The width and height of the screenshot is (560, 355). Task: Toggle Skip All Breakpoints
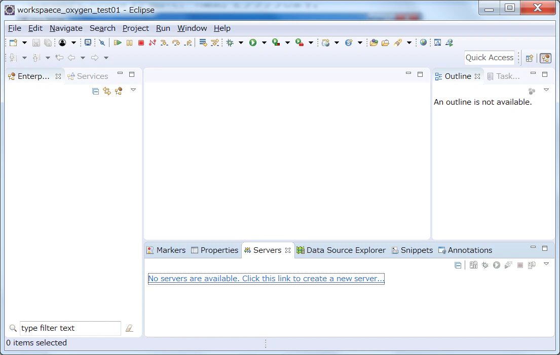[x=102, y=43]
